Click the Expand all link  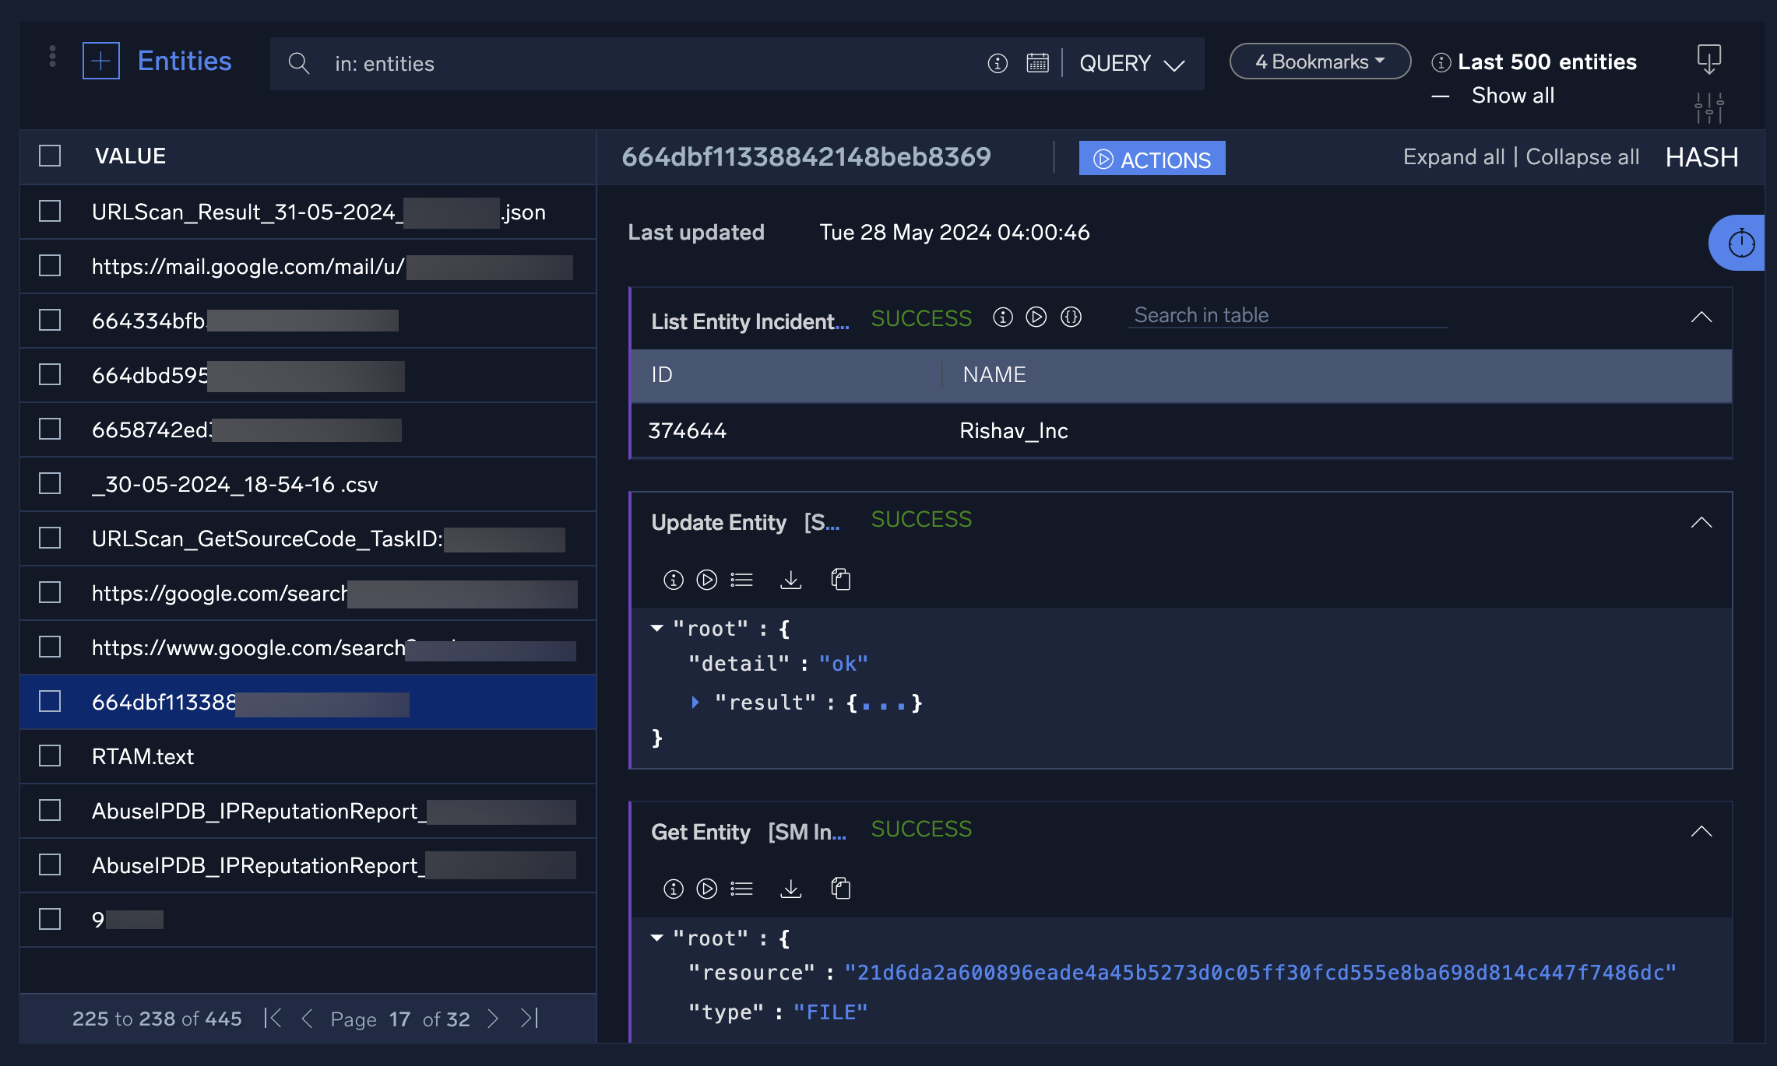[1453, 157]
